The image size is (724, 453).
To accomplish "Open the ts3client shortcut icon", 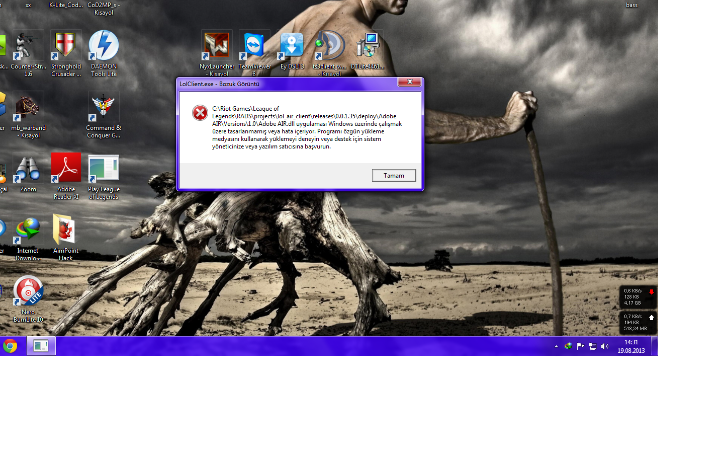I will [330, 53].
